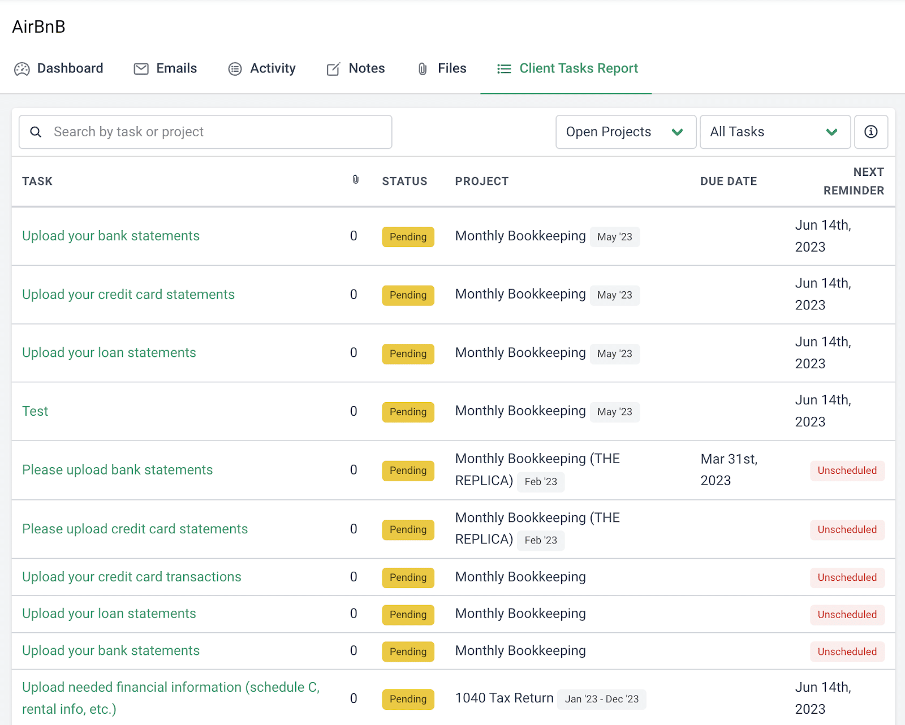The image size is (905, 725).
Task: Click the AirBnB client name heading
Action: [x=39, y=27]
